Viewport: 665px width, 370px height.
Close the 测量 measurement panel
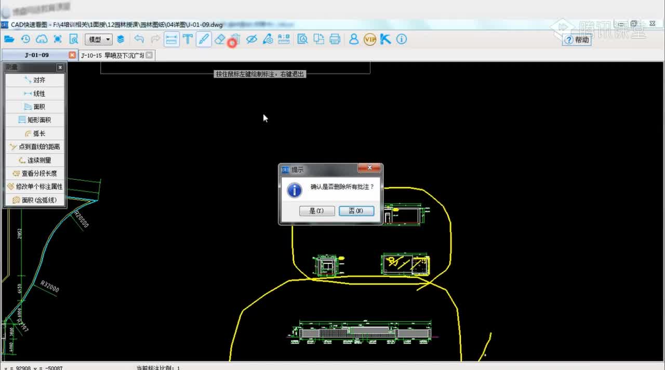click(60, 68)
